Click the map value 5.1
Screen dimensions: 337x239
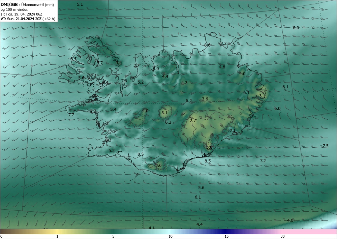(80, 4)
